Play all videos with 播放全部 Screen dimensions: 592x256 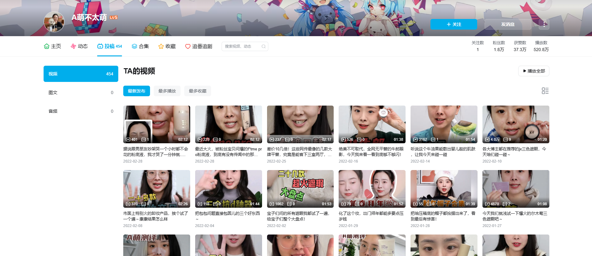tap(534, 71)
